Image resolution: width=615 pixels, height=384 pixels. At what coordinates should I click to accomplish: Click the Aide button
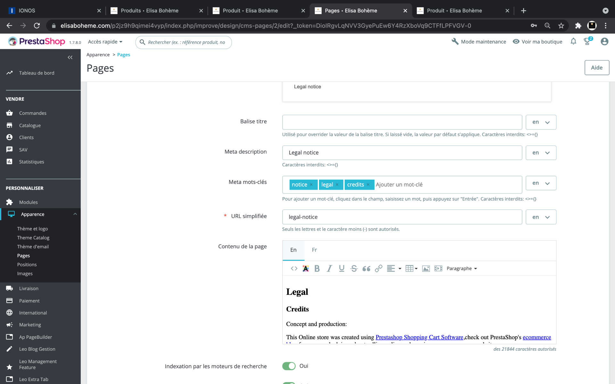(x=597, y=68)
